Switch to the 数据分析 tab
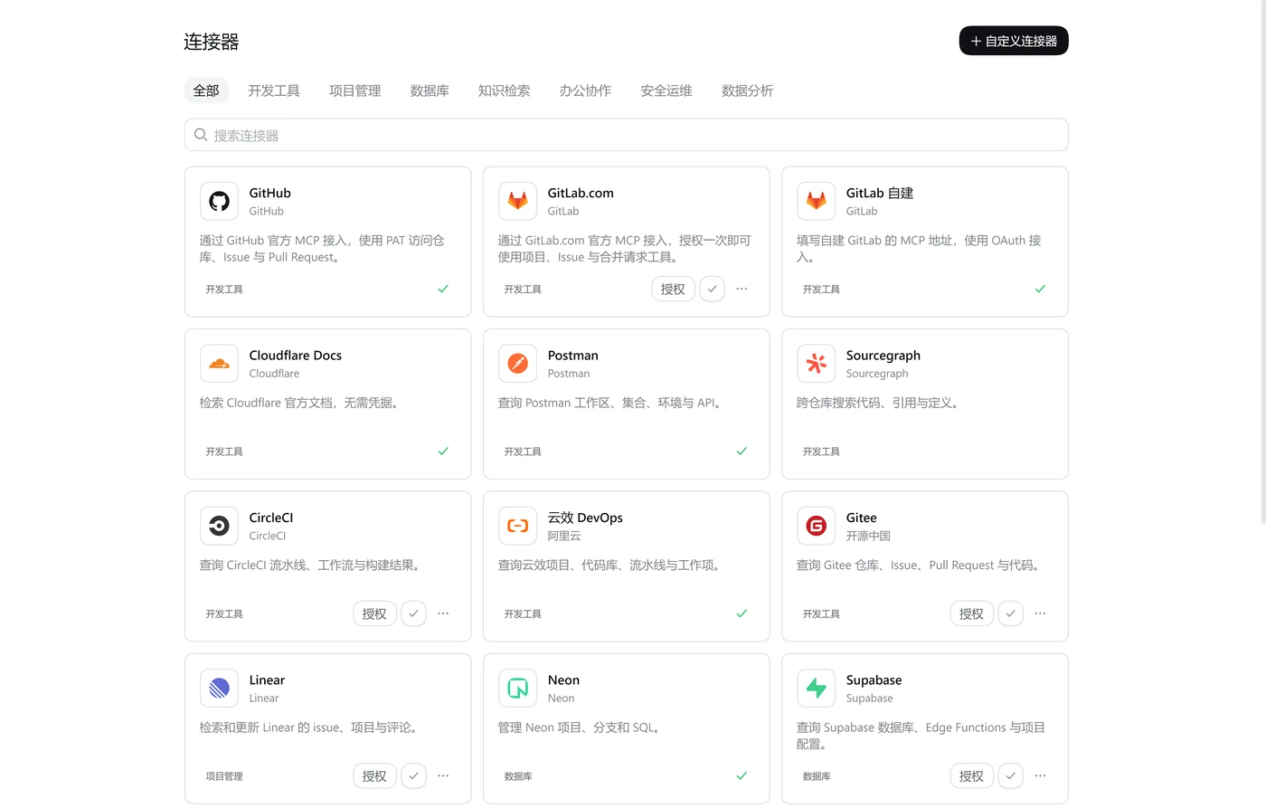Screen dimensions: 1266x808 (747, 90)
